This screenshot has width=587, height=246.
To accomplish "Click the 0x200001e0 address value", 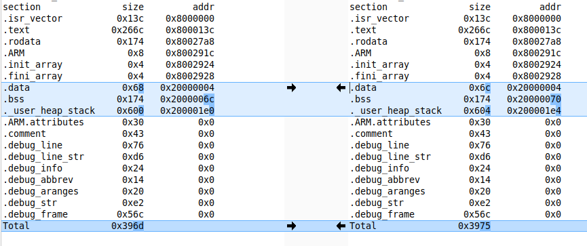I will (187, 111).
